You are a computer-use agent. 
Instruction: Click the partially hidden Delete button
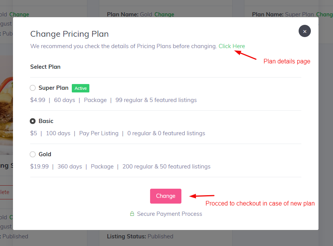5,192
